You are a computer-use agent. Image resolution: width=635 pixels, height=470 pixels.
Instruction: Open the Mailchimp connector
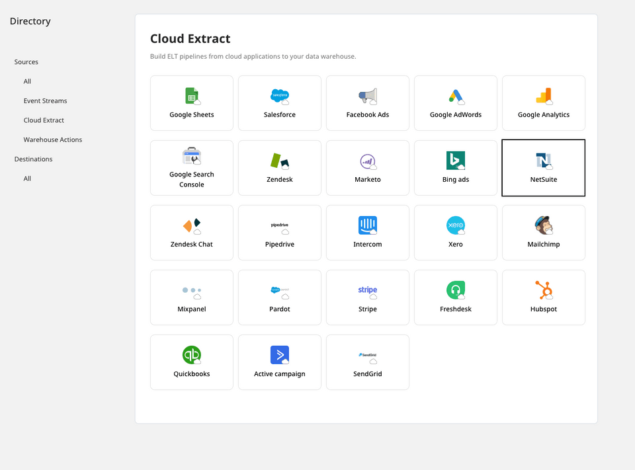coord(543,233)
